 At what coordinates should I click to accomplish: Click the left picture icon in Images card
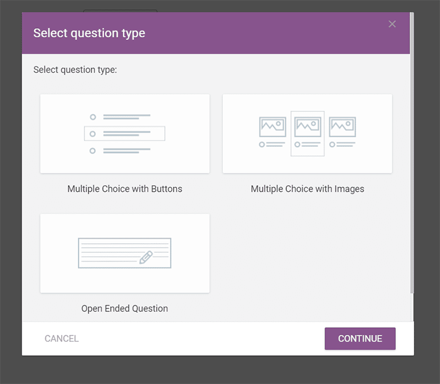[273, 127]
